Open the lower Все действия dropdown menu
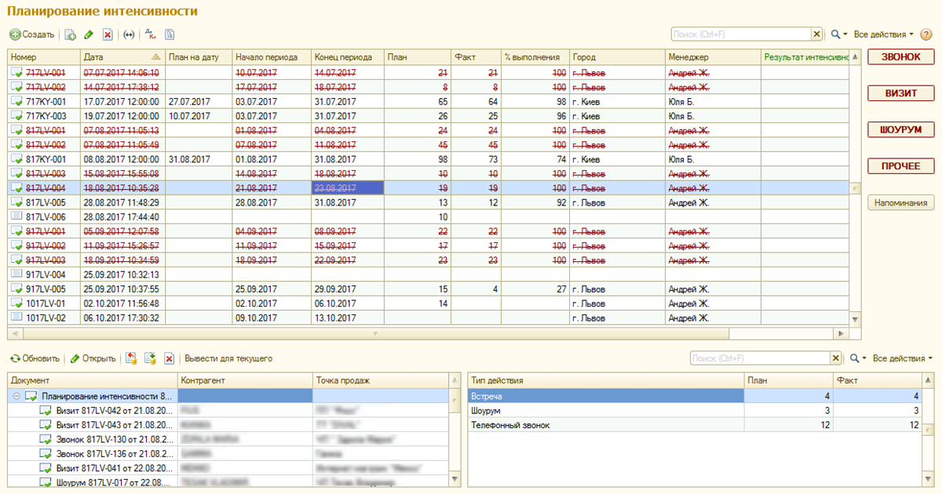This screenshot has height=494, width=942. pyautogui.click(x=903, y=358)
